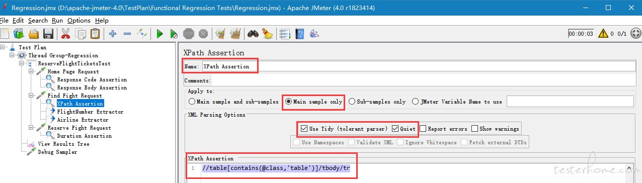
Task: Select XPath Assertion tree item
Action: (80, 104)
